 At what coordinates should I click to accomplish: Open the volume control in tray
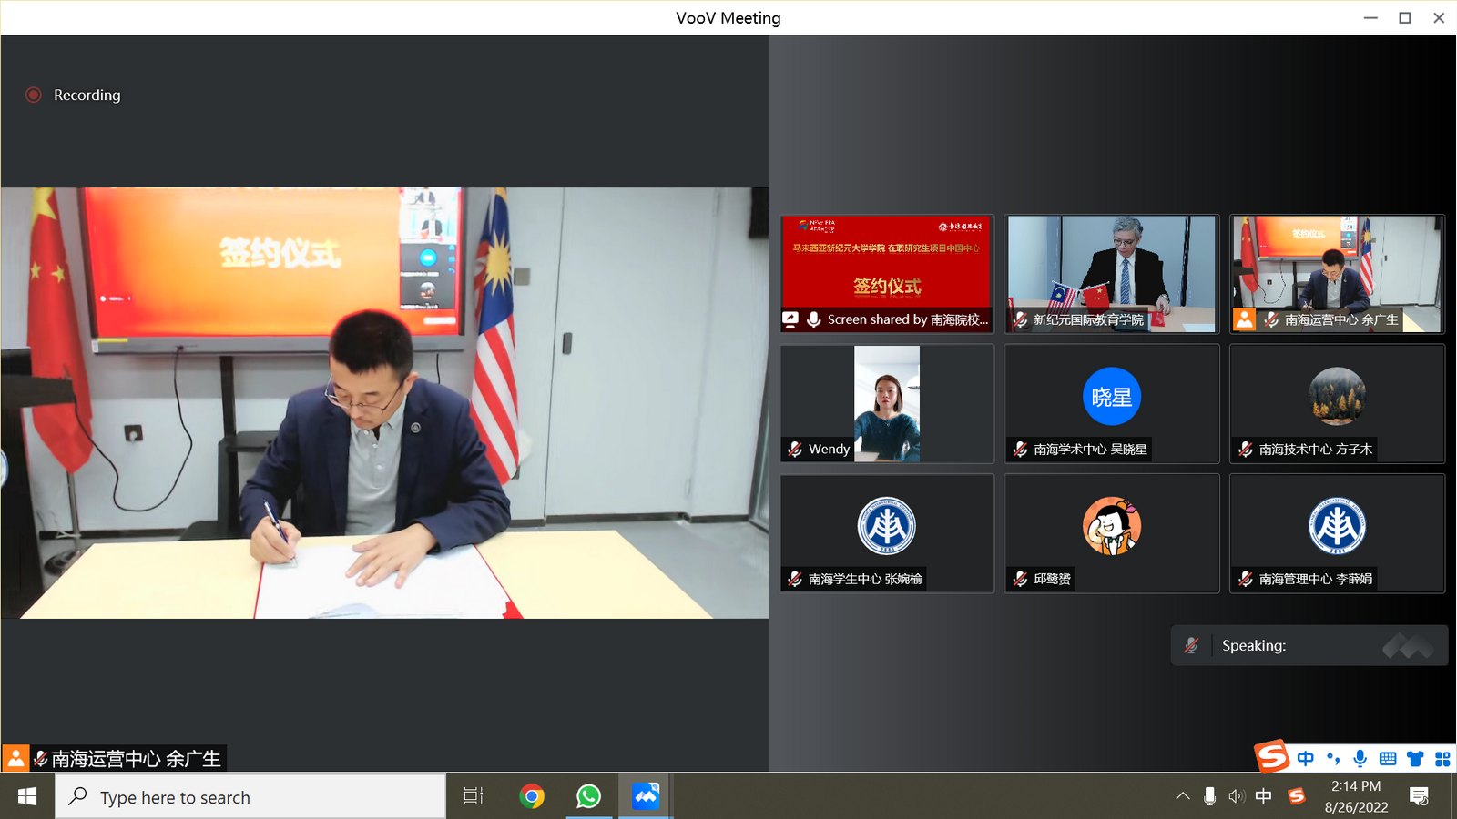[1236, 796]
